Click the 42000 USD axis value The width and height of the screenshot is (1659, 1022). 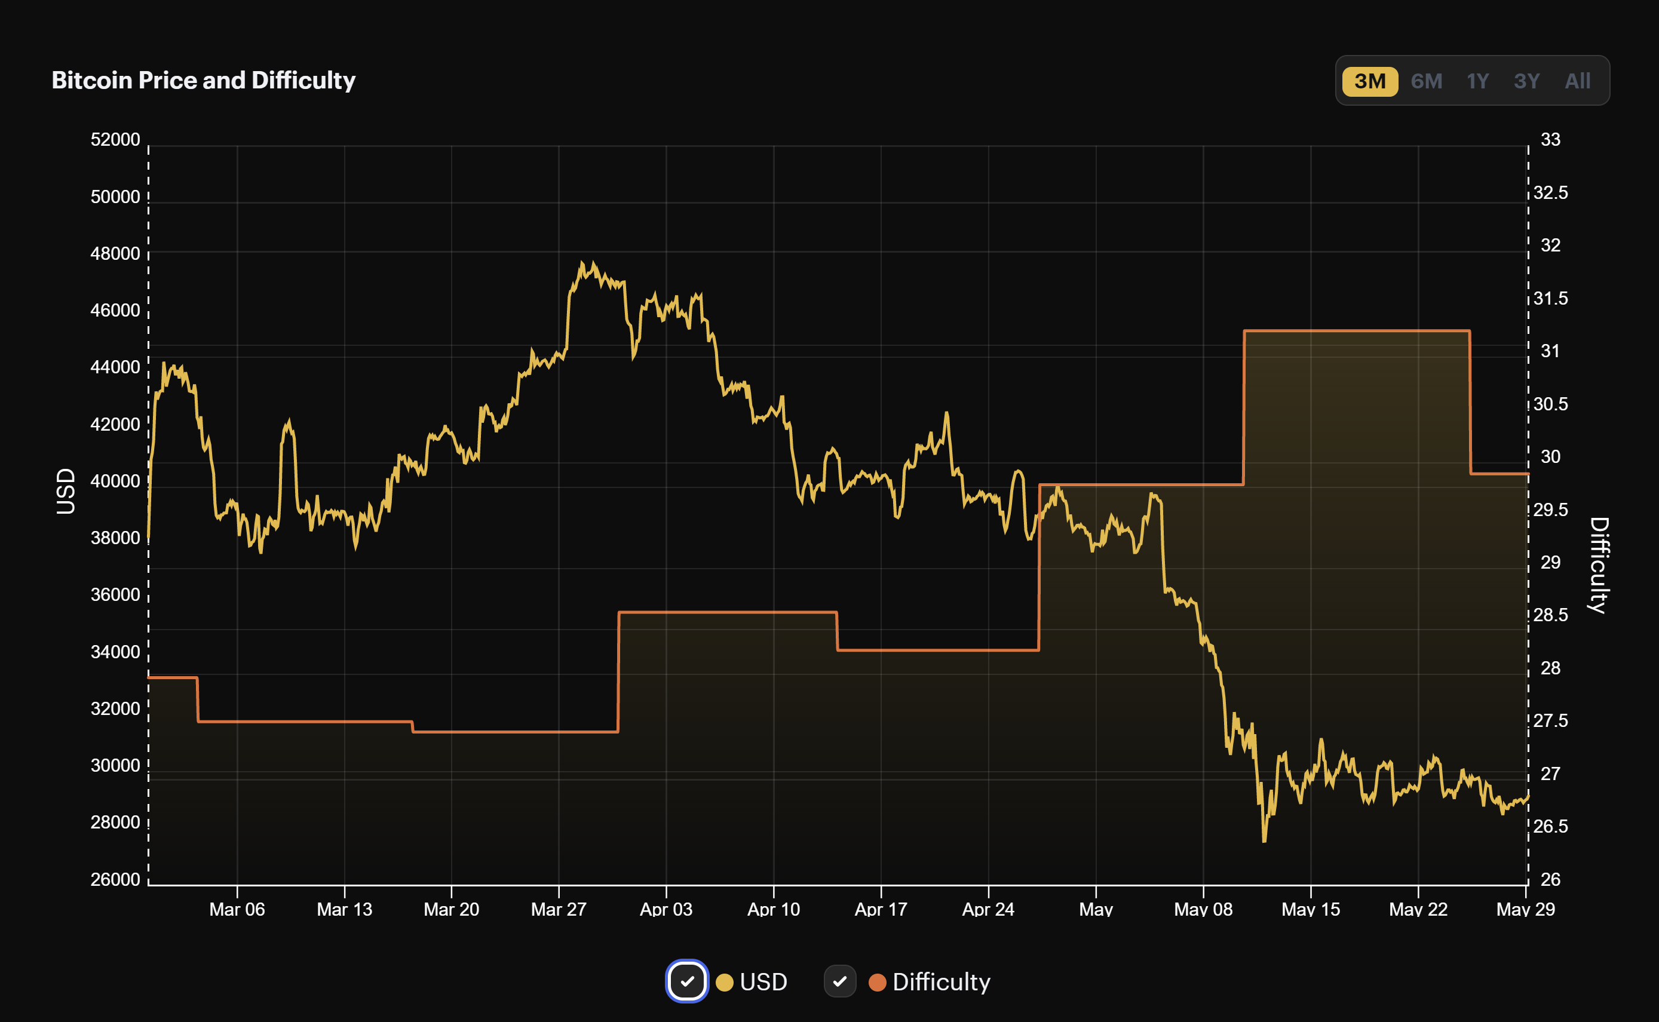pyautogui.click(x=115, y=425)
